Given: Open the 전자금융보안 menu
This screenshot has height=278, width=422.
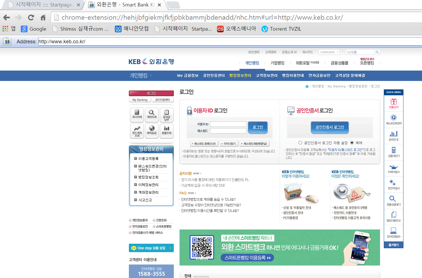Looking at the screenshot, I should point(319,75).
